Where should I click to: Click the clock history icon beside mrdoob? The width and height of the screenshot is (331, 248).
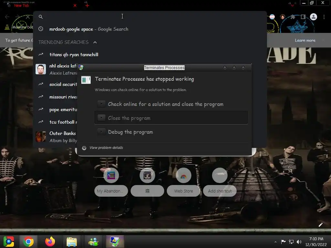click(41, 29)
